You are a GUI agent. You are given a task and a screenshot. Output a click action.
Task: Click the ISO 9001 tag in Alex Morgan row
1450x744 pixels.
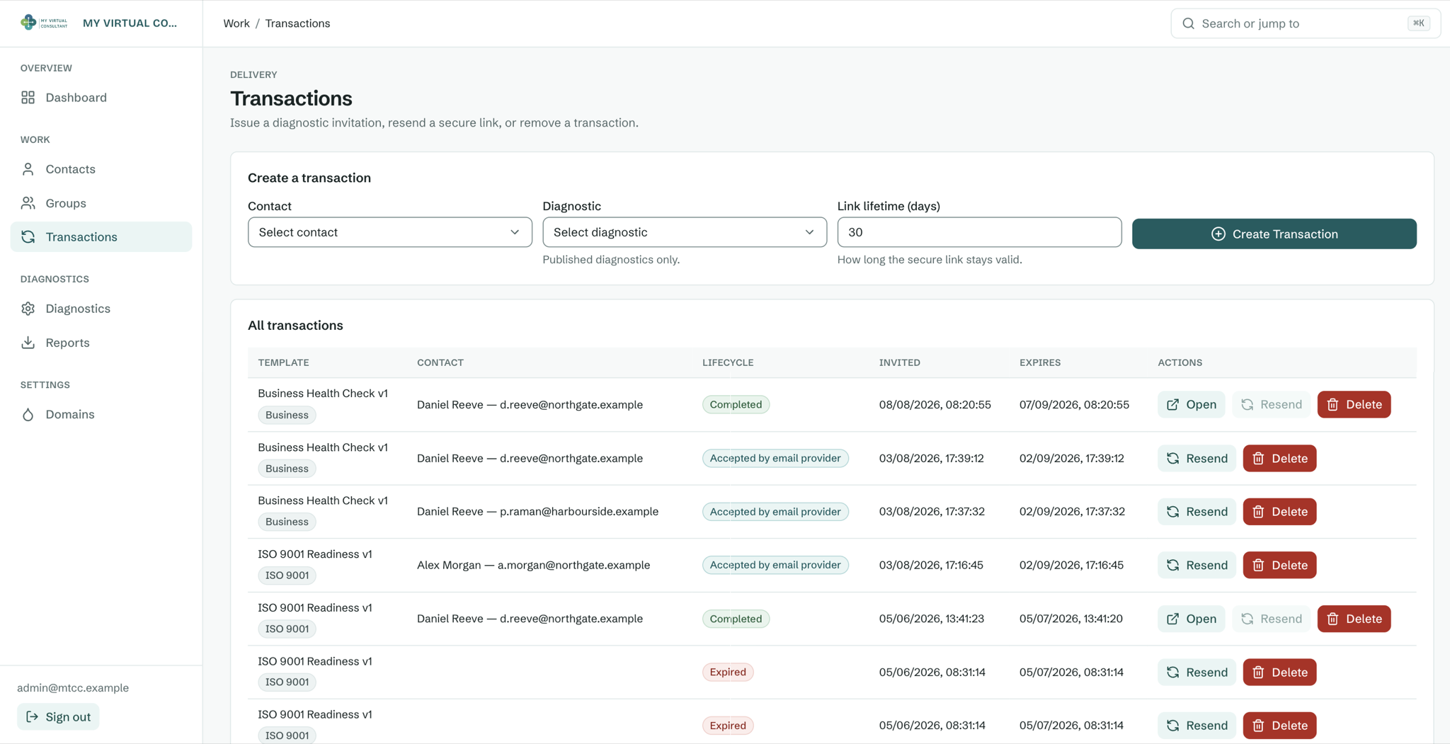click(287, 576)
